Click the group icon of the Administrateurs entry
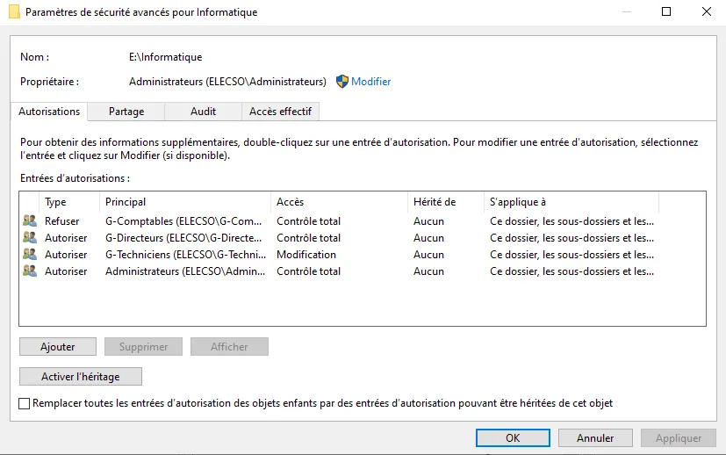 click(30, 271)
